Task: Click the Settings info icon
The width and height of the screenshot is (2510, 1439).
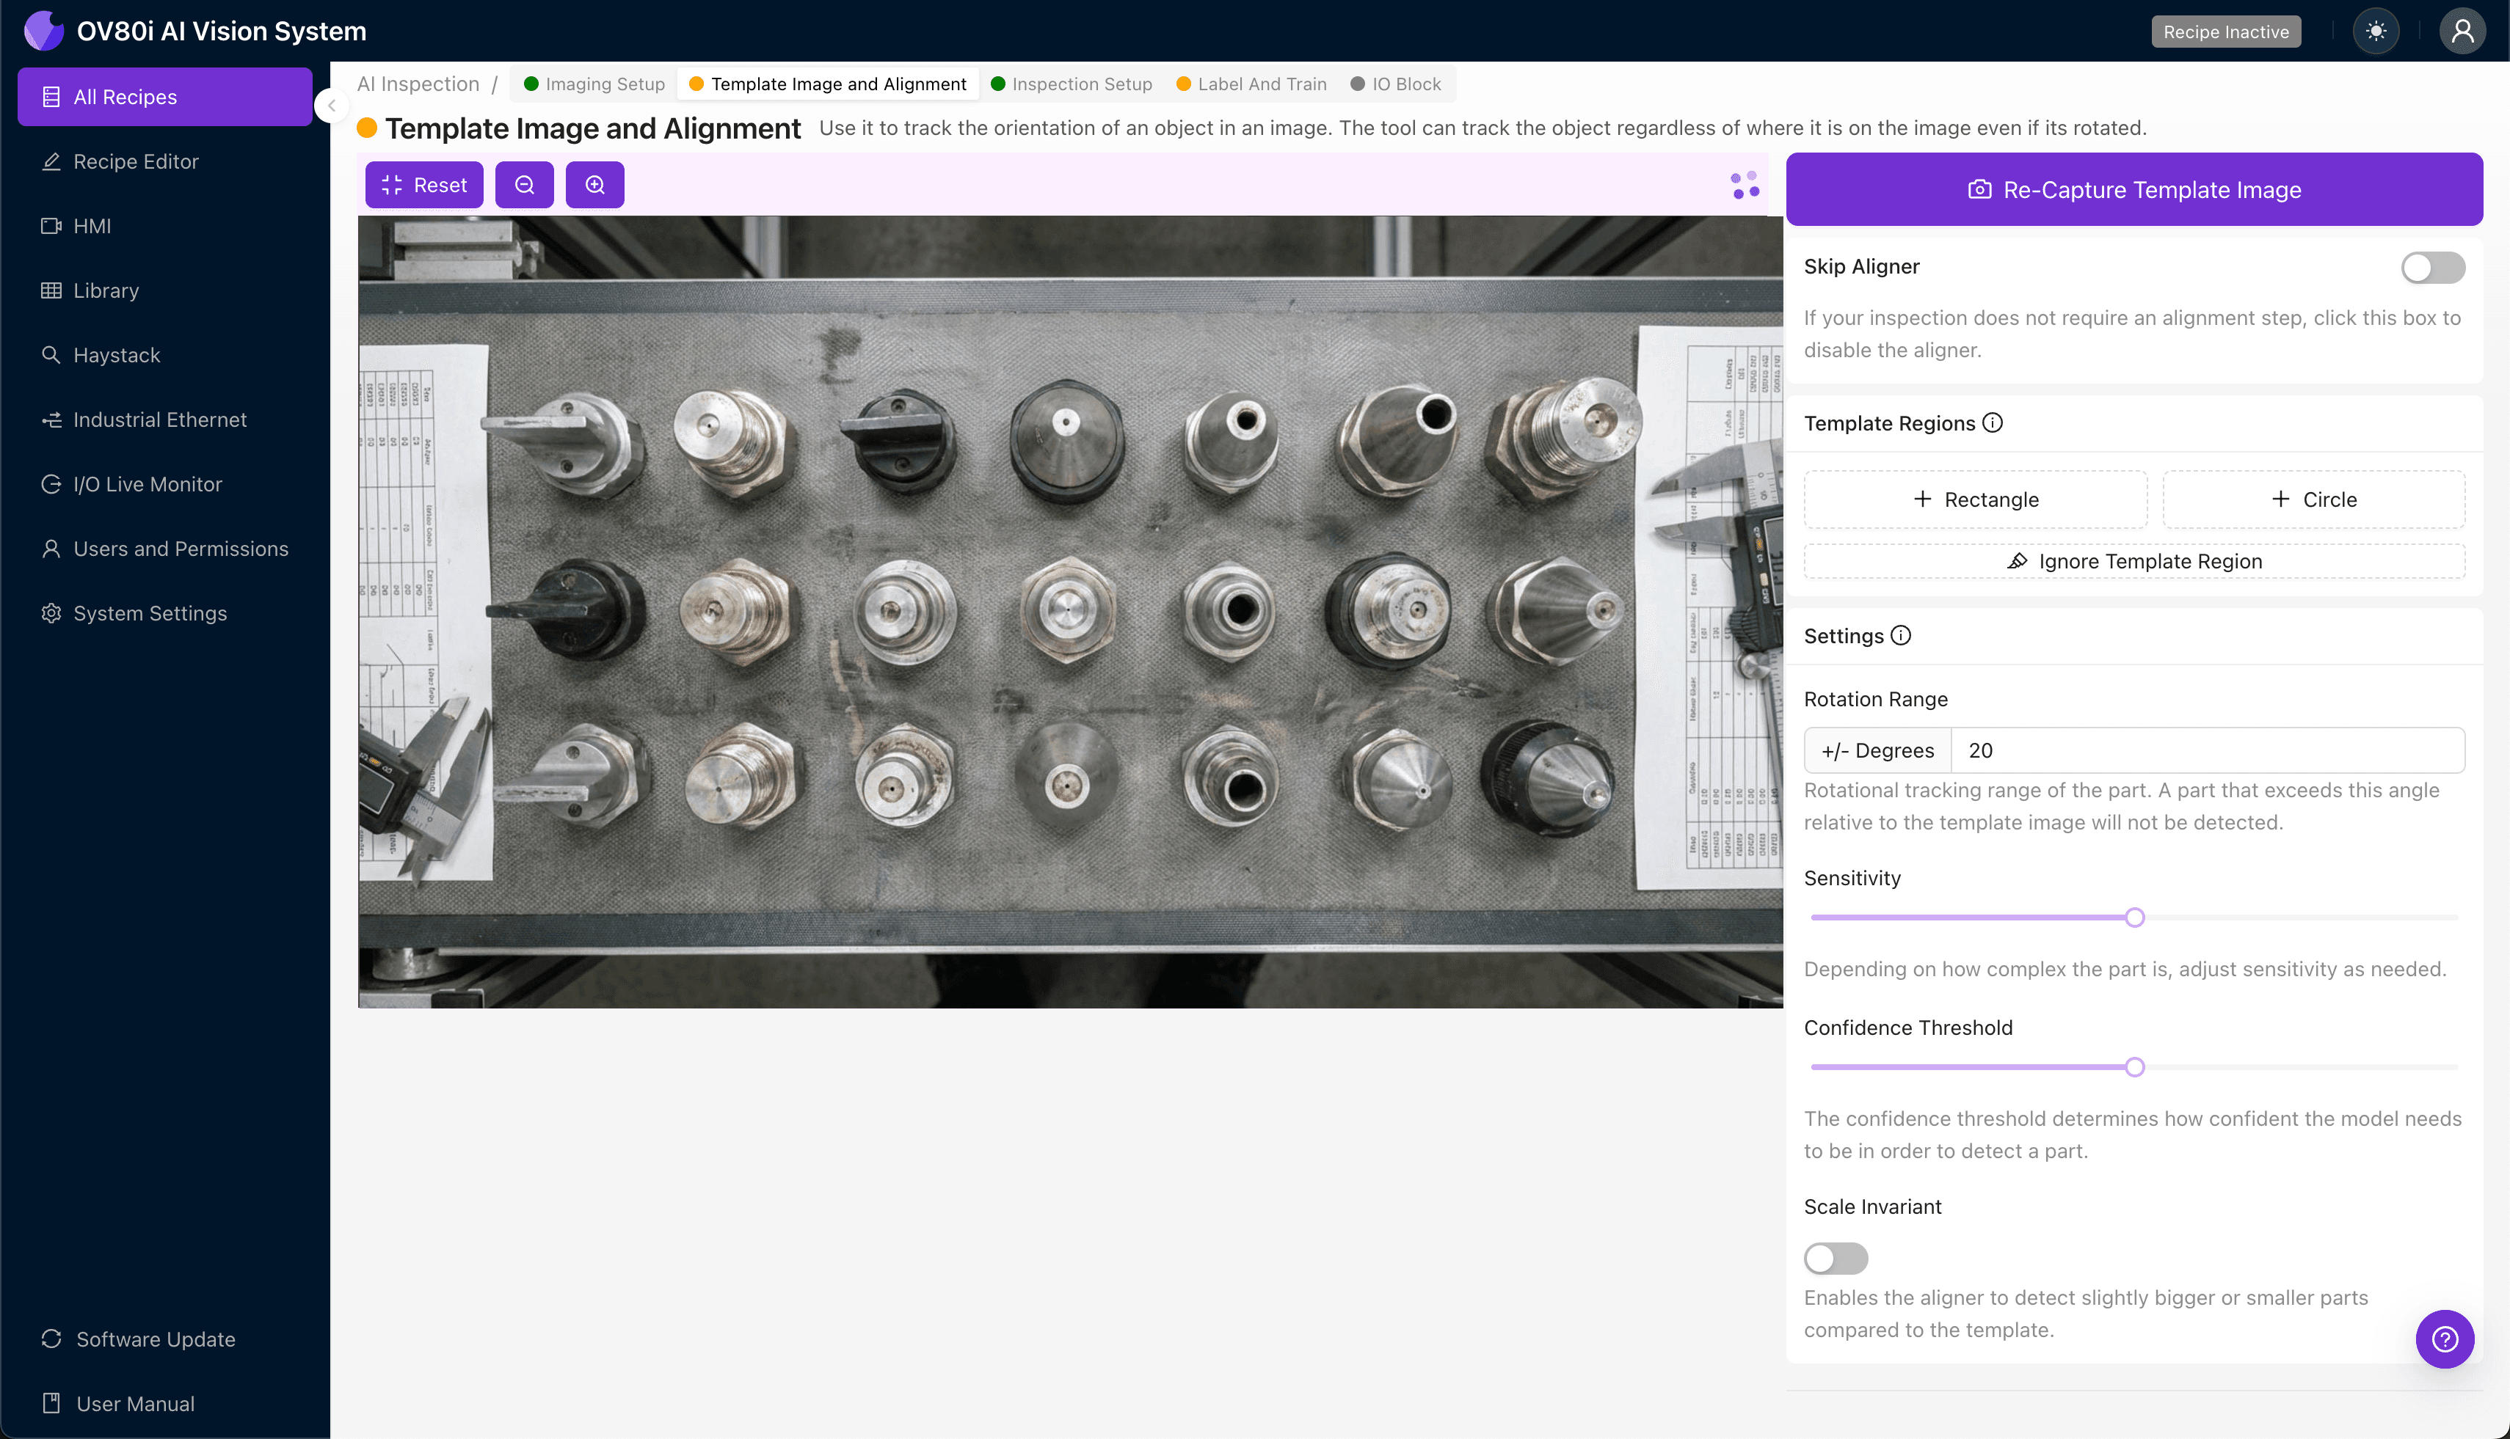Action: click(x=1902, y=635)
